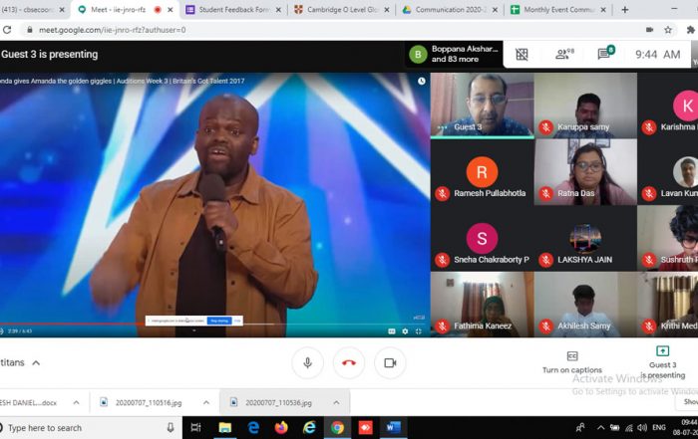Leave the call with red hang-up button
698x439 pixels.
pos(349,363)
